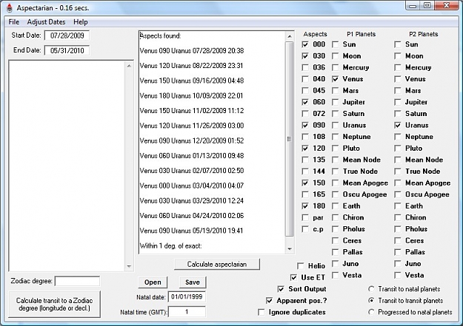
Task: Click the left panel scroll-down arrow
Action: point(129,266)
